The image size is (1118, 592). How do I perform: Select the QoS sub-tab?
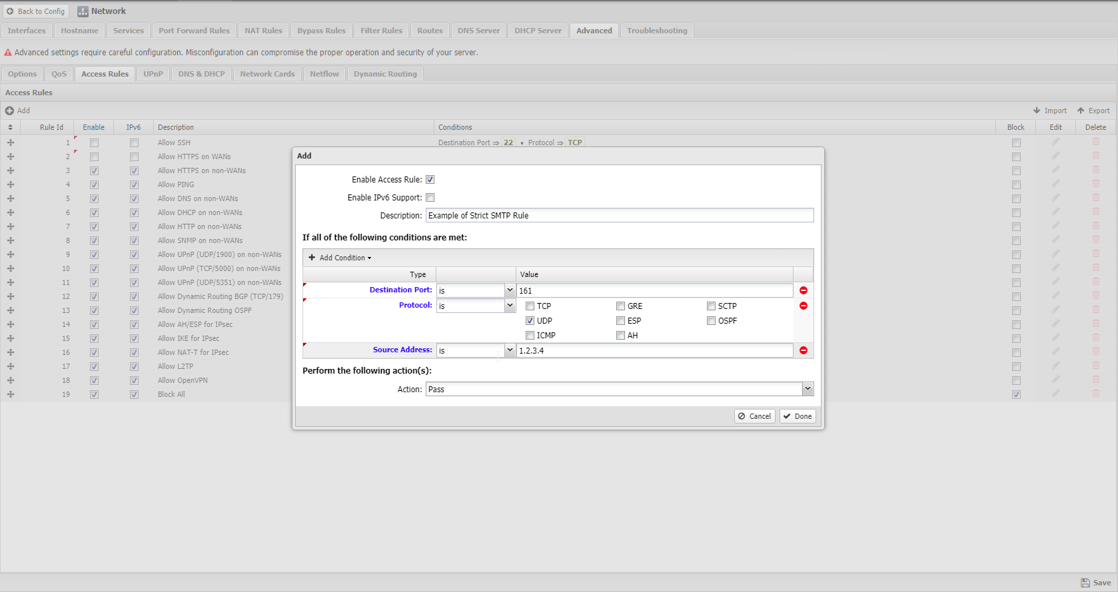pyautogui.click(x=59, y=74)
